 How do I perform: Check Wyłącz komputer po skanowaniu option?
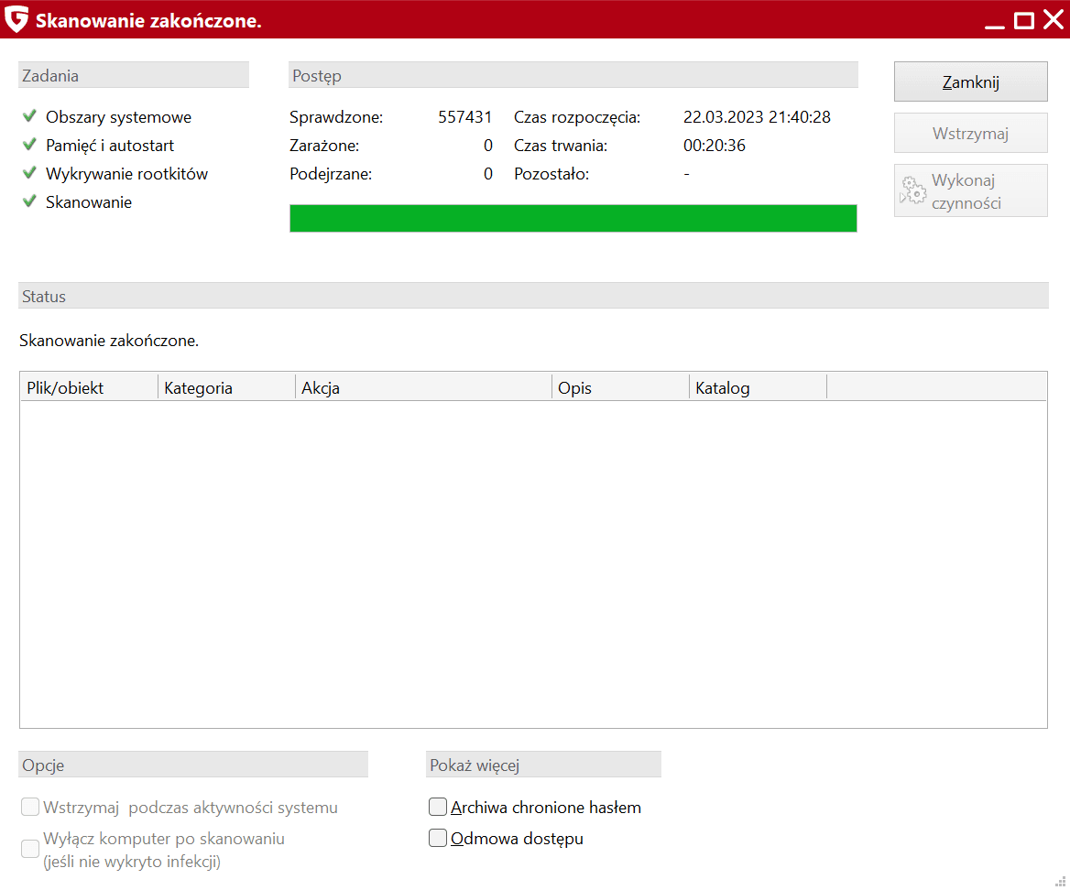pos(30,848)
